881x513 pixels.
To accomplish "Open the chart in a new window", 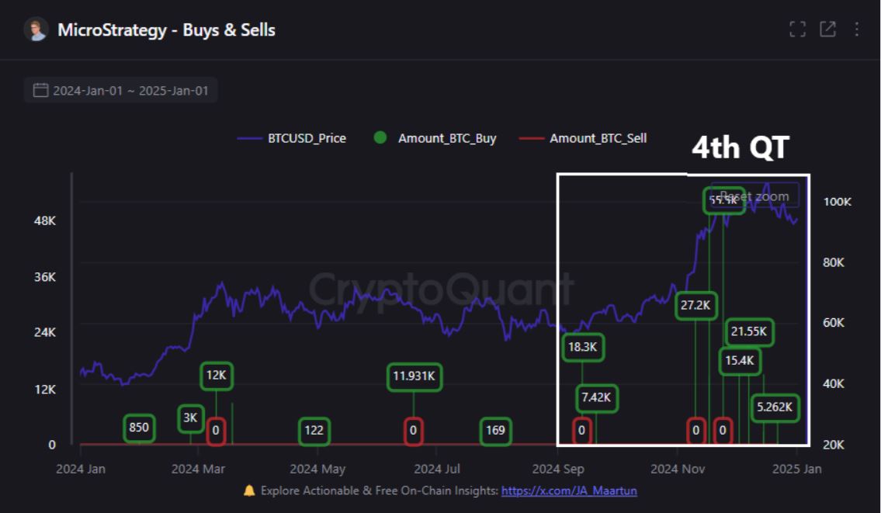I will point(827,29).
